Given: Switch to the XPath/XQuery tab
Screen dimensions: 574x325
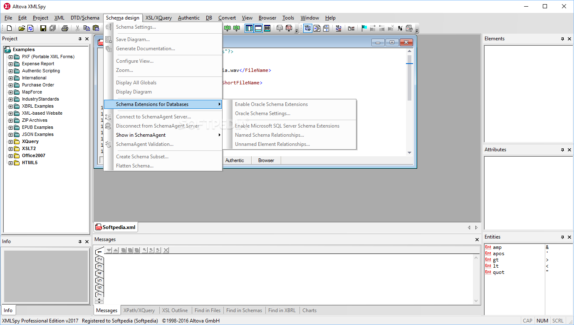Looking at the screenshot, I should [139, 310].
